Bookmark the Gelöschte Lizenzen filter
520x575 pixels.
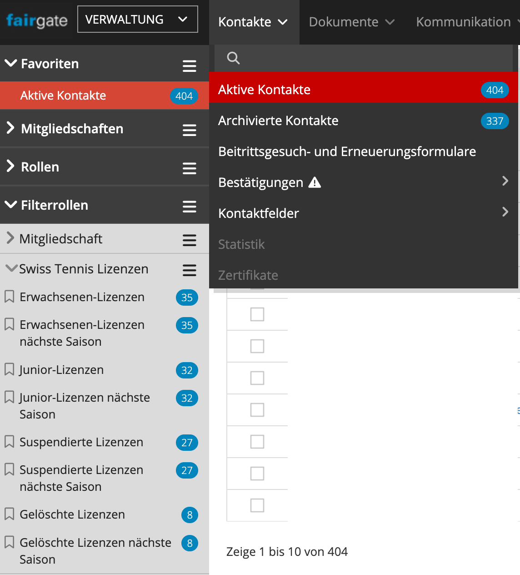(x=9, y=514)
